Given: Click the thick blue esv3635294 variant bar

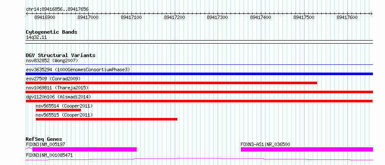Looking at the screenshot, I should click(199, 74).
